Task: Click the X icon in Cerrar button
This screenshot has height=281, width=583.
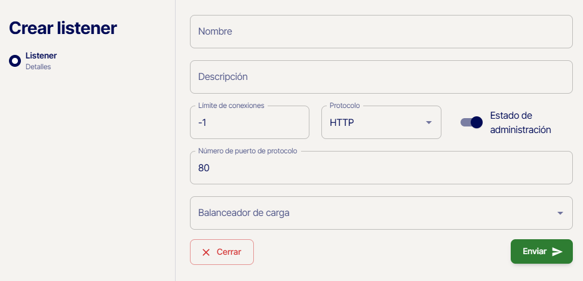Action: point(206,252)
